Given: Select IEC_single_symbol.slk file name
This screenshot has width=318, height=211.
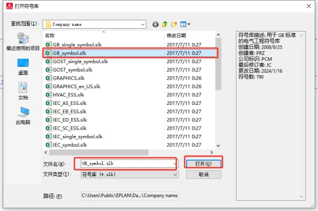Looking at the screenshot, I should pos(77,136).
